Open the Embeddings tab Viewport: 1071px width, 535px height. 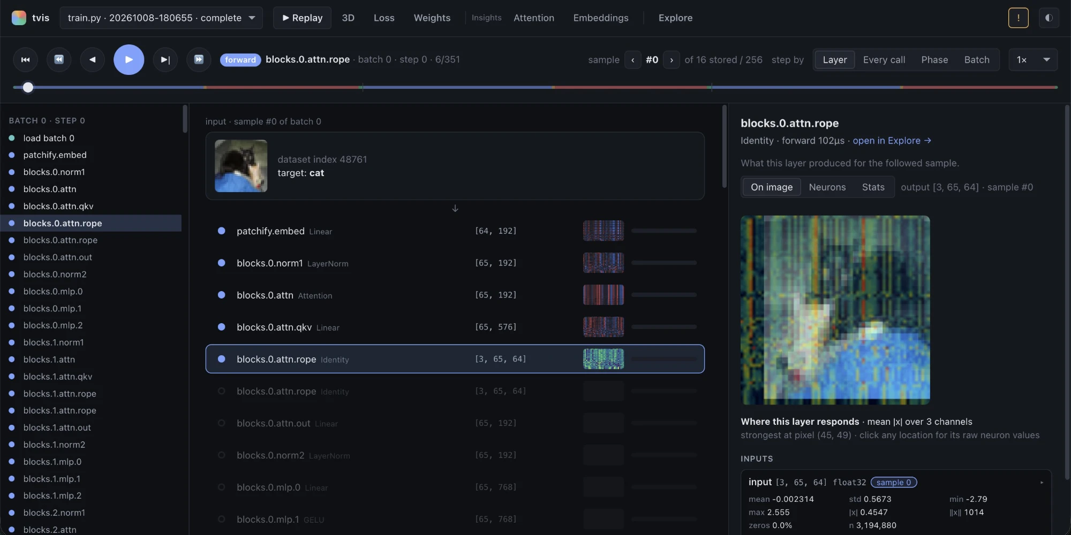click(601, 18)
